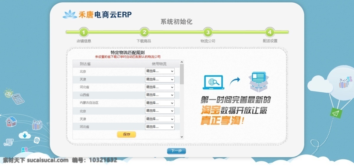Click the scrollbar up arrow of the province list

[182, 62]
